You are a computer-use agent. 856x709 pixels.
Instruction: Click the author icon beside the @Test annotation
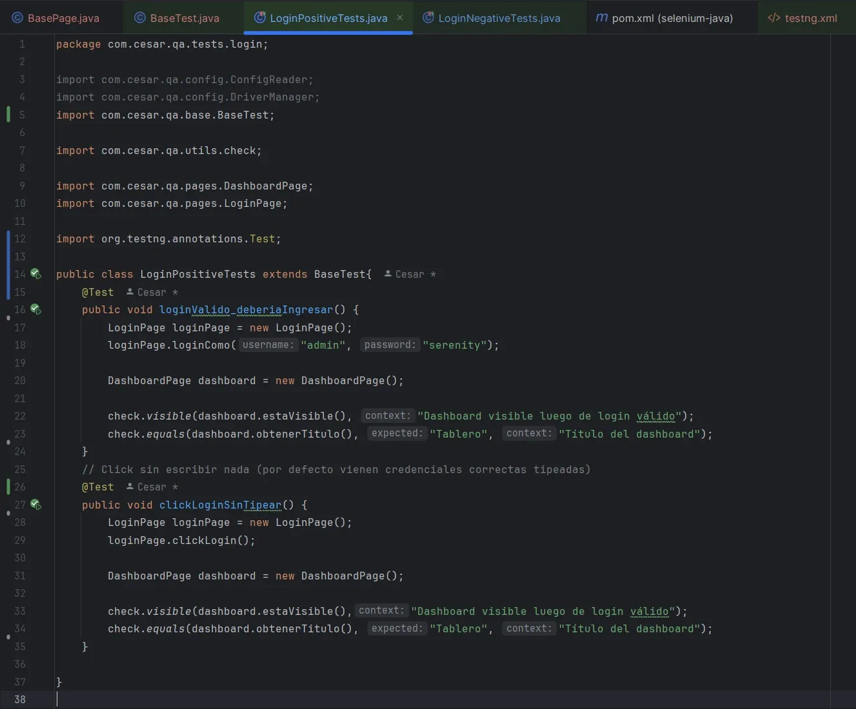coord(130,292)
